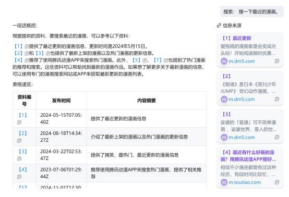The height and width of the screenshot is (197, 289).
Task: Open citation 【4】 in the summary paragraph
Action: click(x=18, y=60)
